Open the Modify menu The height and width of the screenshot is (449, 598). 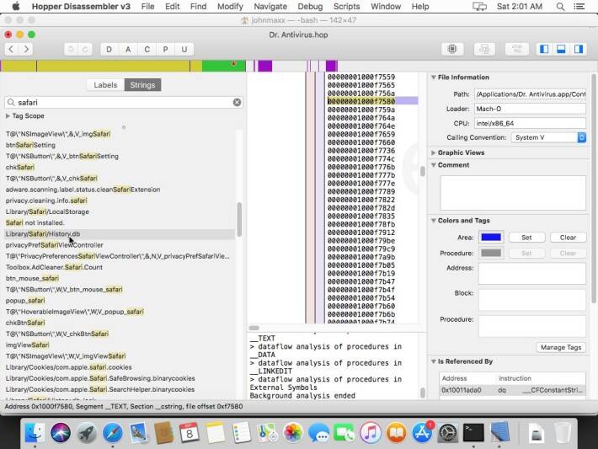(x=230, y=7)
